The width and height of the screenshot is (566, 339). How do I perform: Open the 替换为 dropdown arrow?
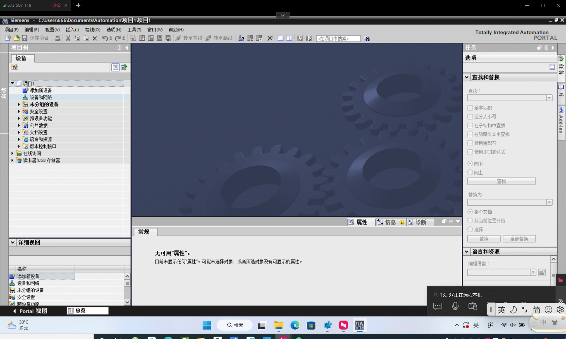pyautogui.click(x=549, y=202)
